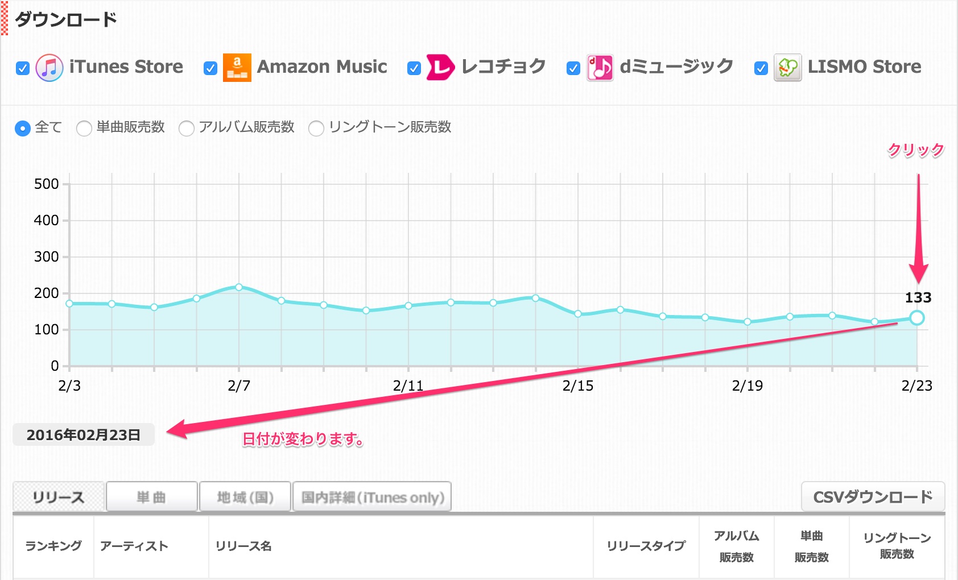The height and width of the screenshot is (580, 958).
Task: Toggle the LISMO Store checkbox
Action: (x=761, y=69)
